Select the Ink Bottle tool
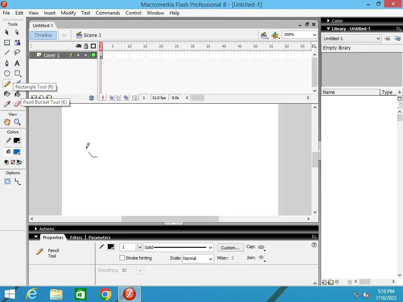The width and height of the screenshot is (403, 302). click(x=7, y=94)
